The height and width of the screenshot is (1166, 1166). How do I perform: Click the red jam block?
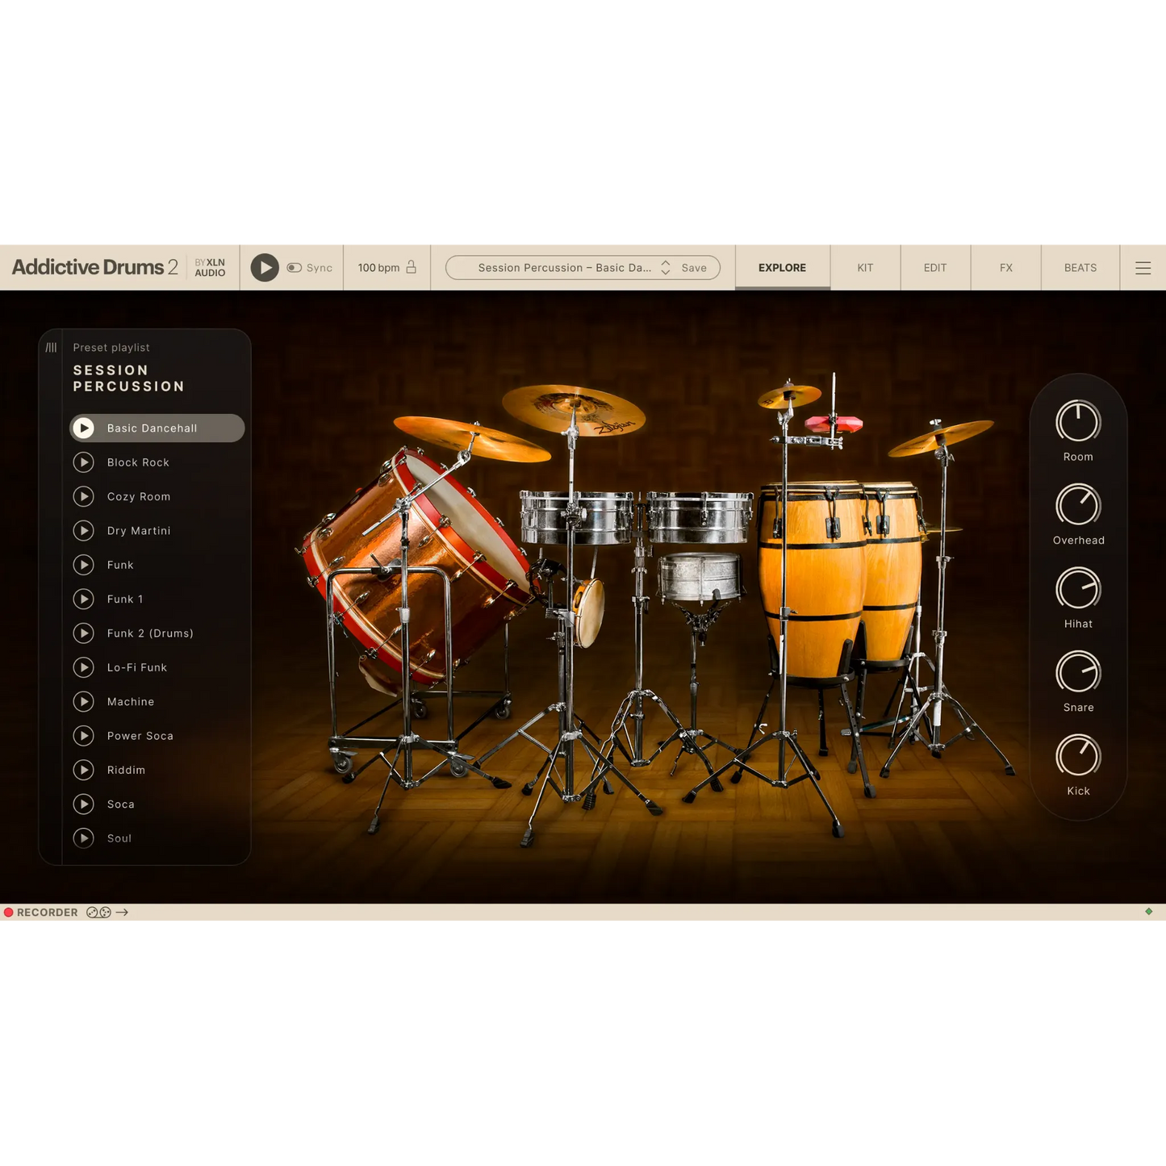pyautogui.click(x=834, y=423)
